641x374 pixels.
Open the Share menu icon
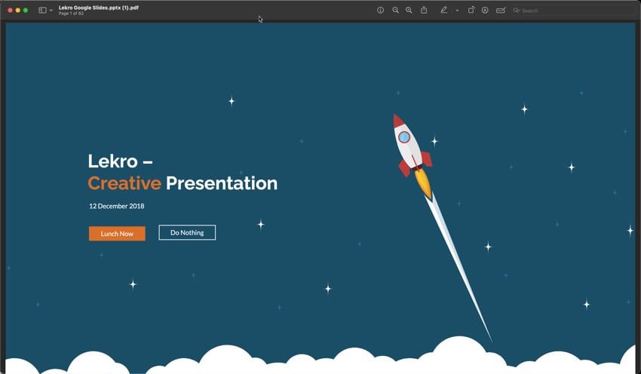point(424,11)
